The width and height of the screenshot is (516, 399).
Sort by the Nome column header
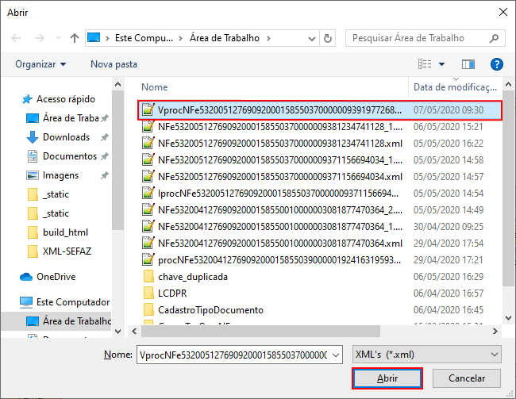154,87
